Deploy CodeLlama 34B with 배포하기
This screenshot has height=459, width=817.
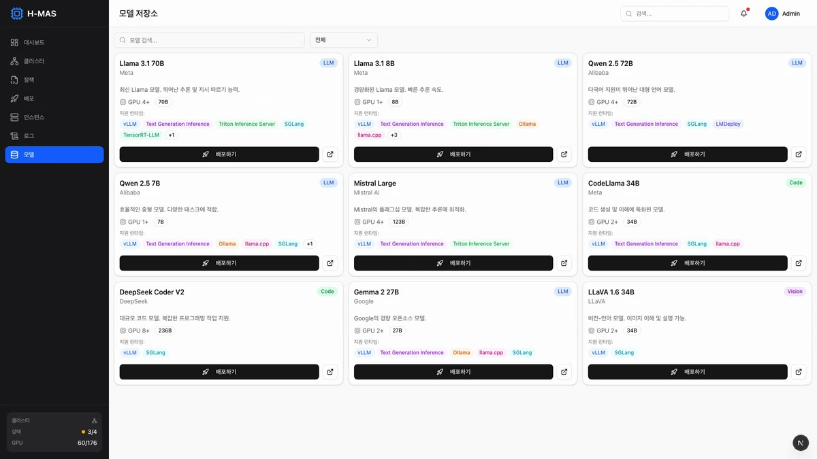pos(688,263)
